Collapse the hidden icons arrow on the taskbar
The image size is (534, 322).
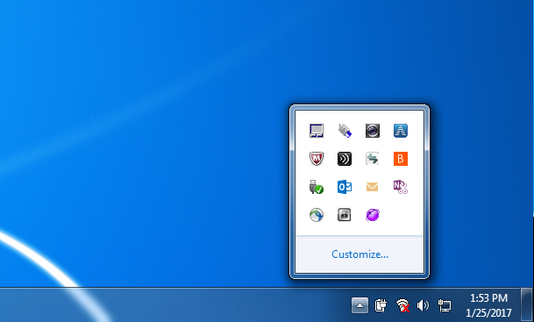pos(360,305)
